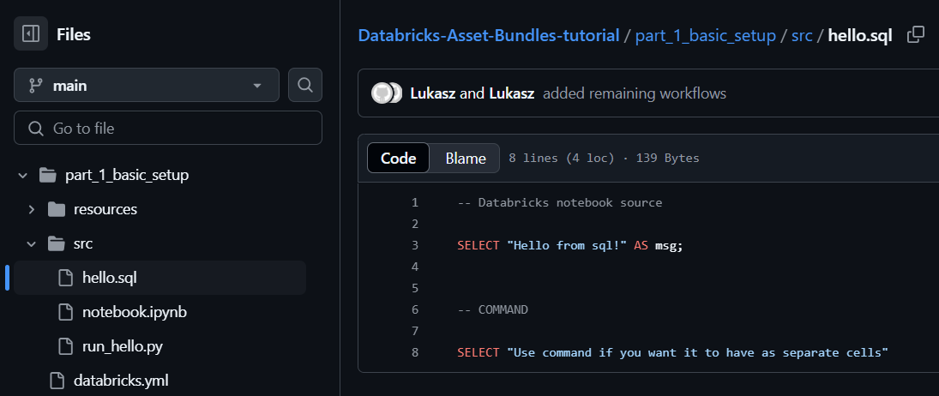Click hello.sql title in breadcrumb
Image resolution: width=939 pixels, height=396 pixels.
click(x=860, y=36)
